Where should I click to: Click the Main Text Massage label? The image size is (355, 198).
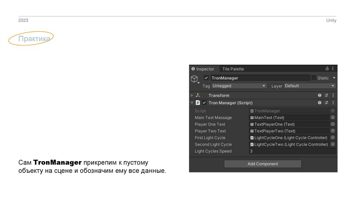213,118
